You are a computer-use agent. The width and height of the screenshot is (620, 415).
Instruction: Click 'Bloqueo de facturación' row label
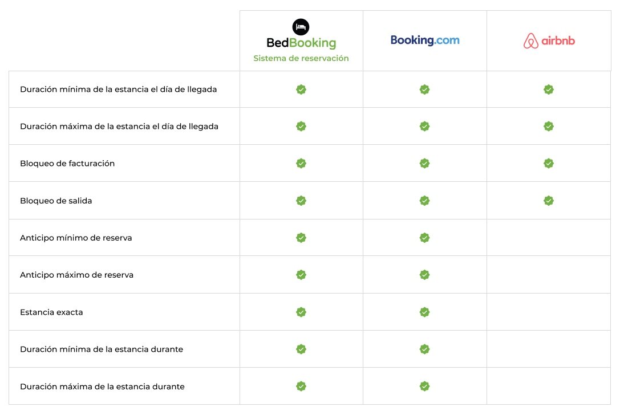(x=67, y=164)
